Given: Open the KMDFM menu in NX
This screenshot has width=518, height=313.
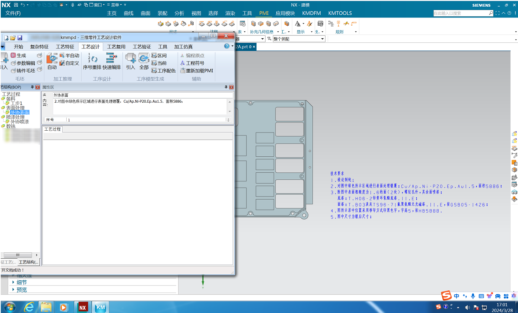Looking at the screenshot, I should click(311, 13).
